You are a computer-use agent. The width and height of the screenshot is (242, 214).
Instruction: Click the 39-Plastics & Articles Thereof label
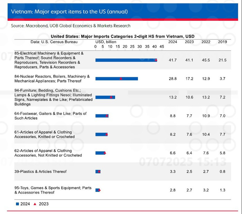(x=40, y=172)
